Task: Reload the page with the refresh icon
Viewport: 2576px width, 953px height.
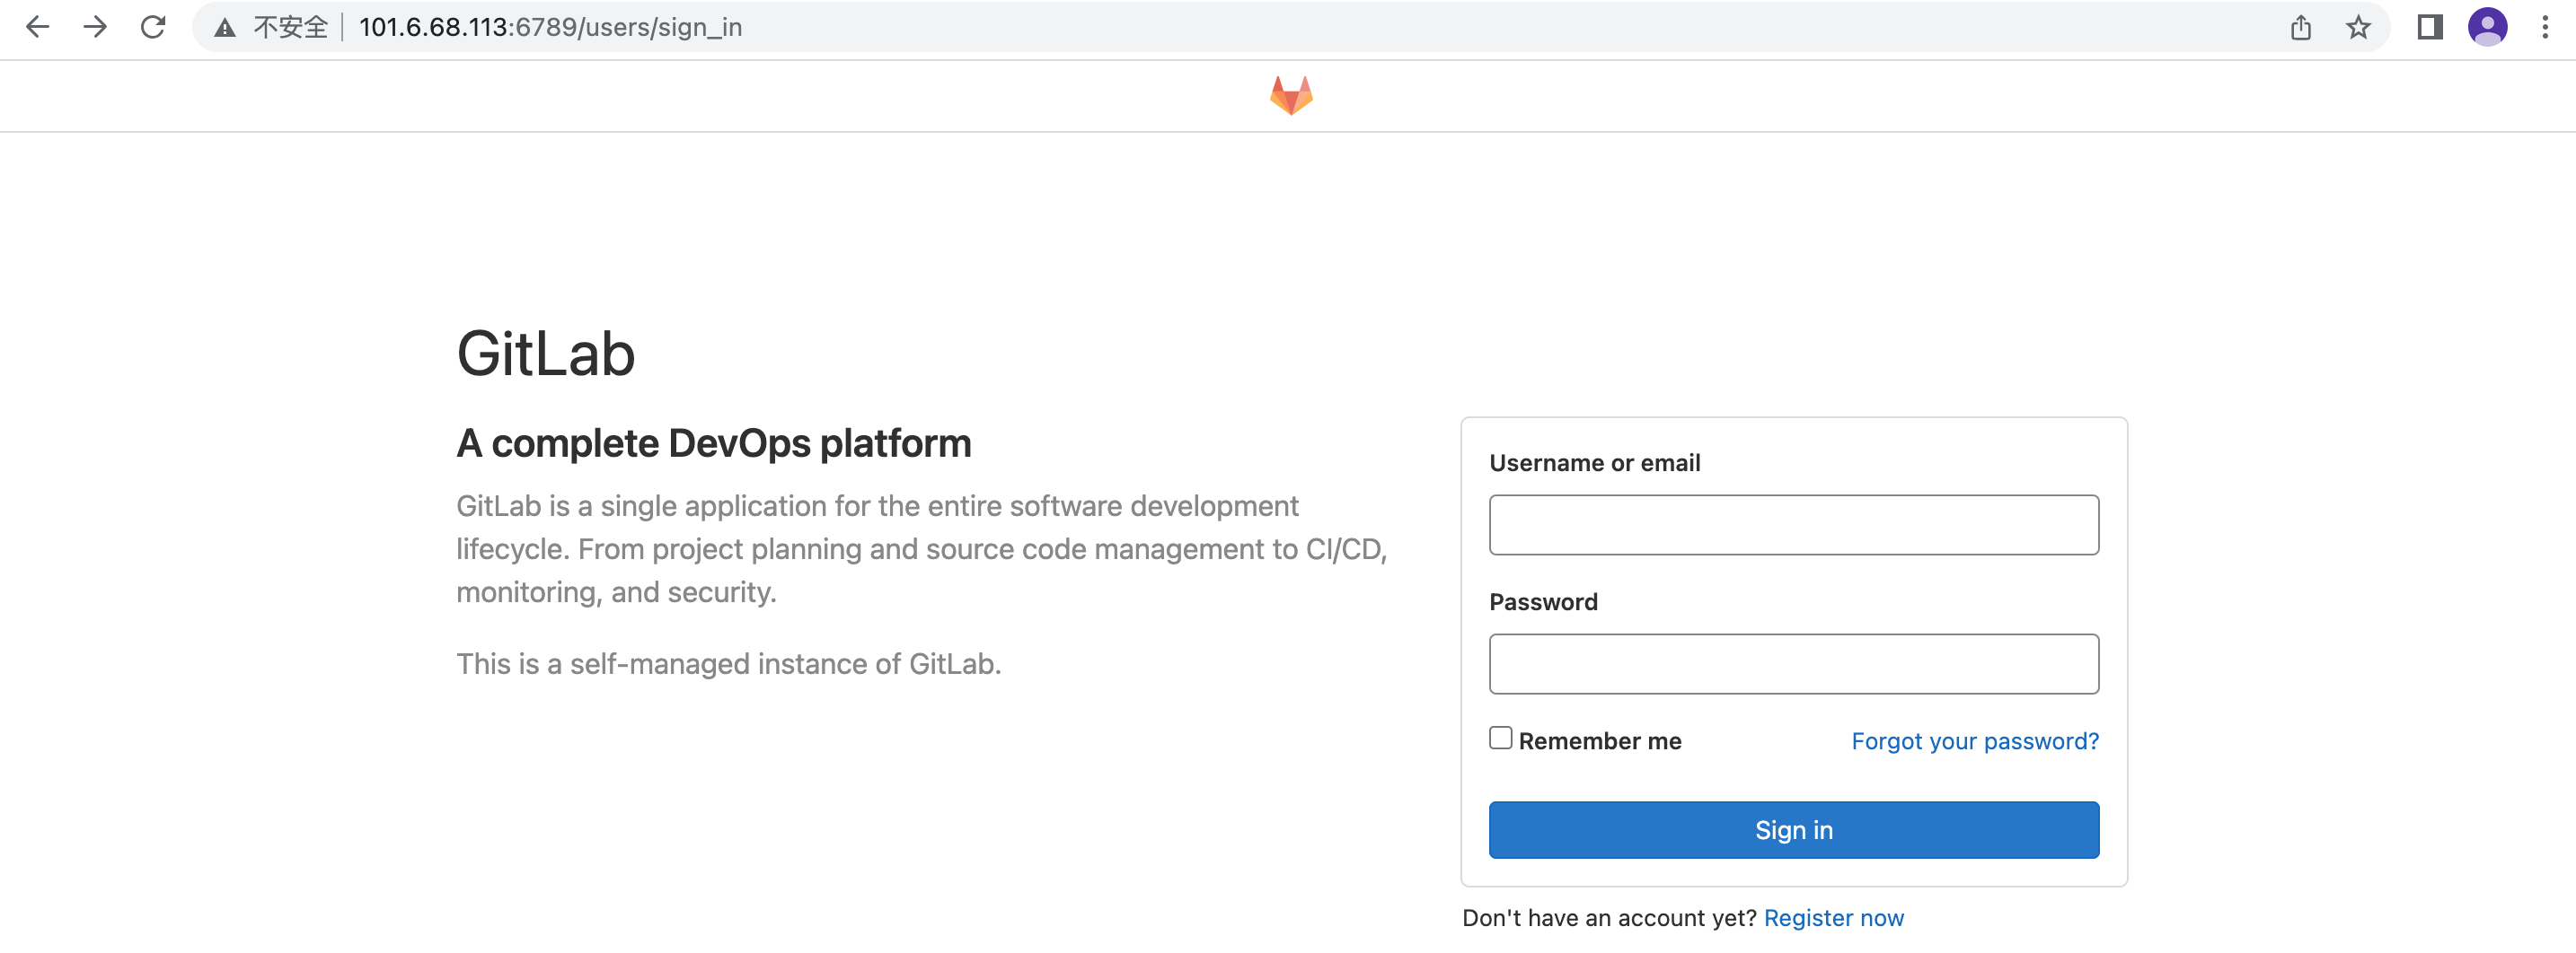Action: 153,27
